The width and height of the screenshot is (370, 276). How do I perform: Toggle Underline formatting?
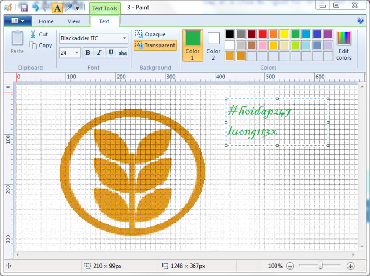pos(111,53)
